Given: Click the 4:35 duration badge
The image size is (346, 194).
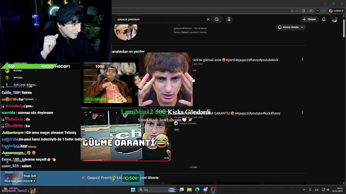Looking at the screenshot, I should [167, 158].
